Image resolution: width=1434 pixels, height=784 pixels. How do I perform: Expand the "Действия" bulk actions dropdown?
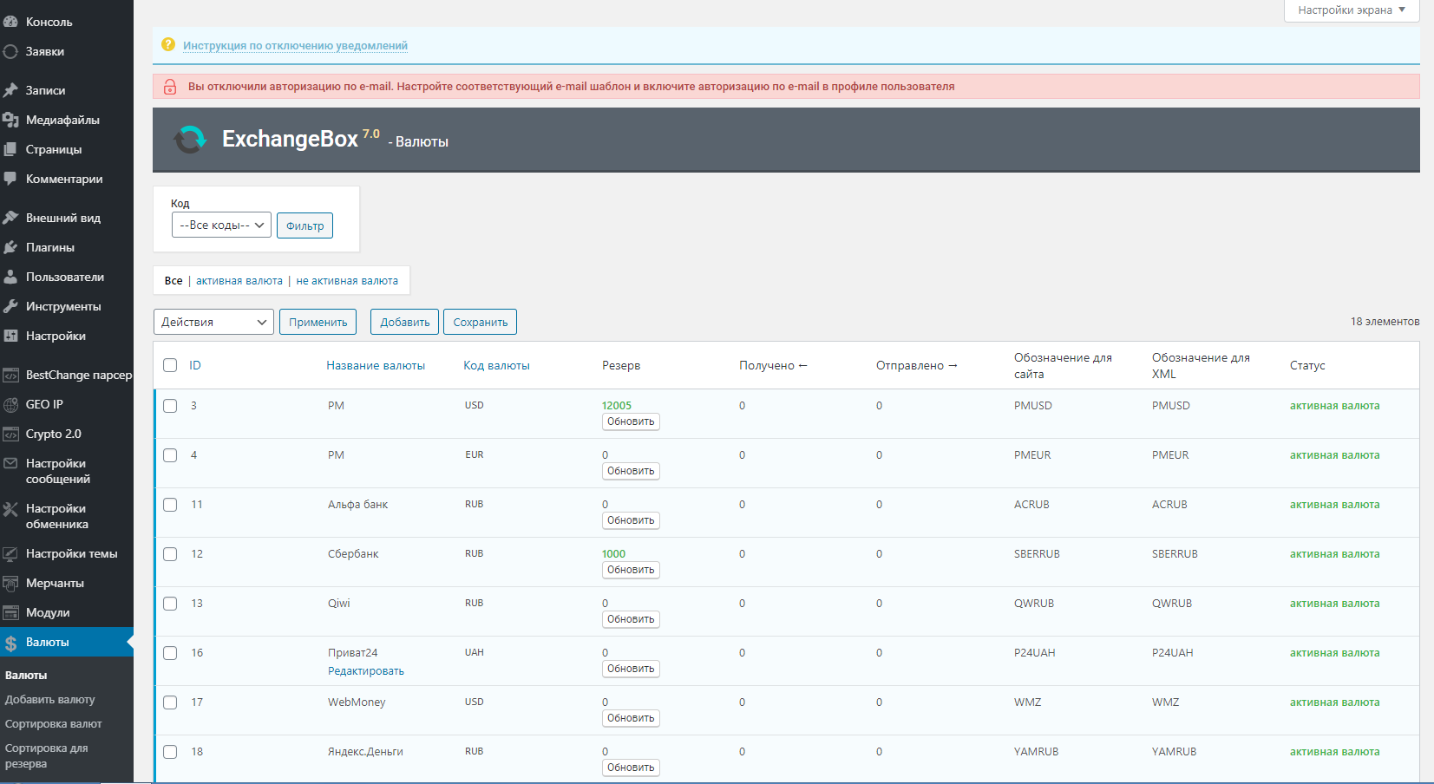click(x=213, y=322)
